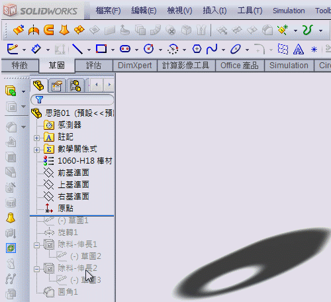Open the ConfigurationManager tab
This screenshot has width=331, height=302.
[75, 86]
